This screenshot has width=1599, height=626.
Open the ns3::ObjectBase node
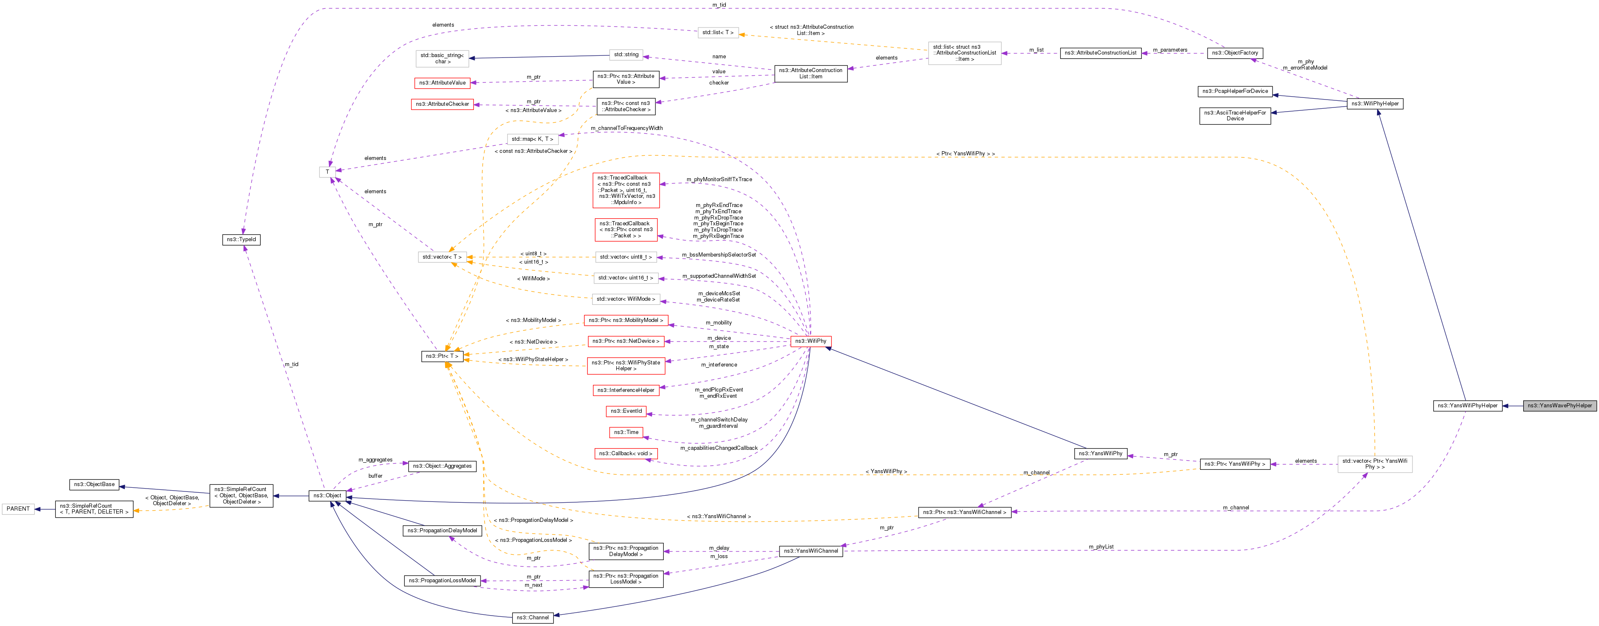point(95,484)
